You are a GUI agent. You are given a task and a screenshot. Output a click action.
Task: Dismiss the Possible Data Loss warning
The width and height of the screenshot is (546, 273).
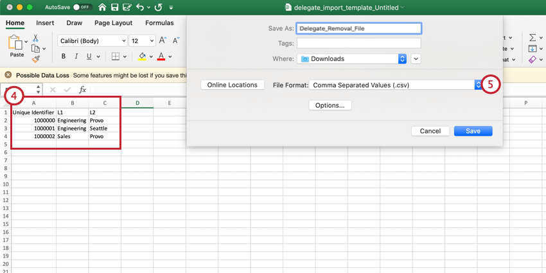tap(8, 75)
